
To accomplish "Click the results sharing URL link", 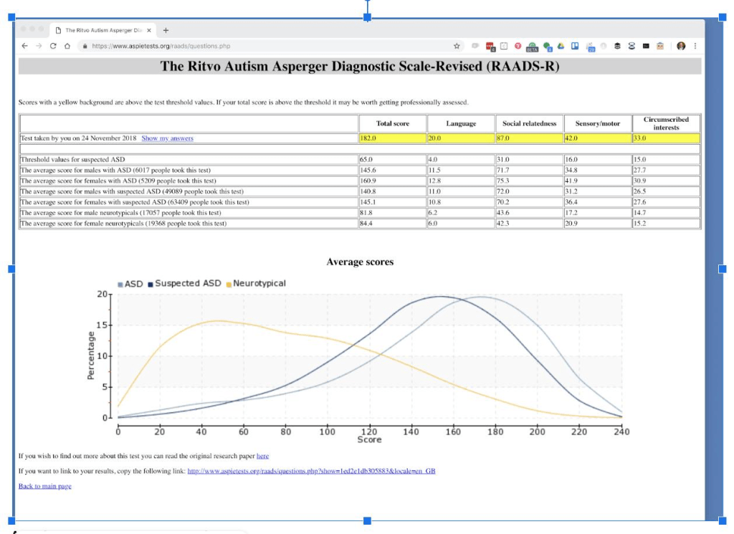I will pyautogui.click(x=311, y=471).
